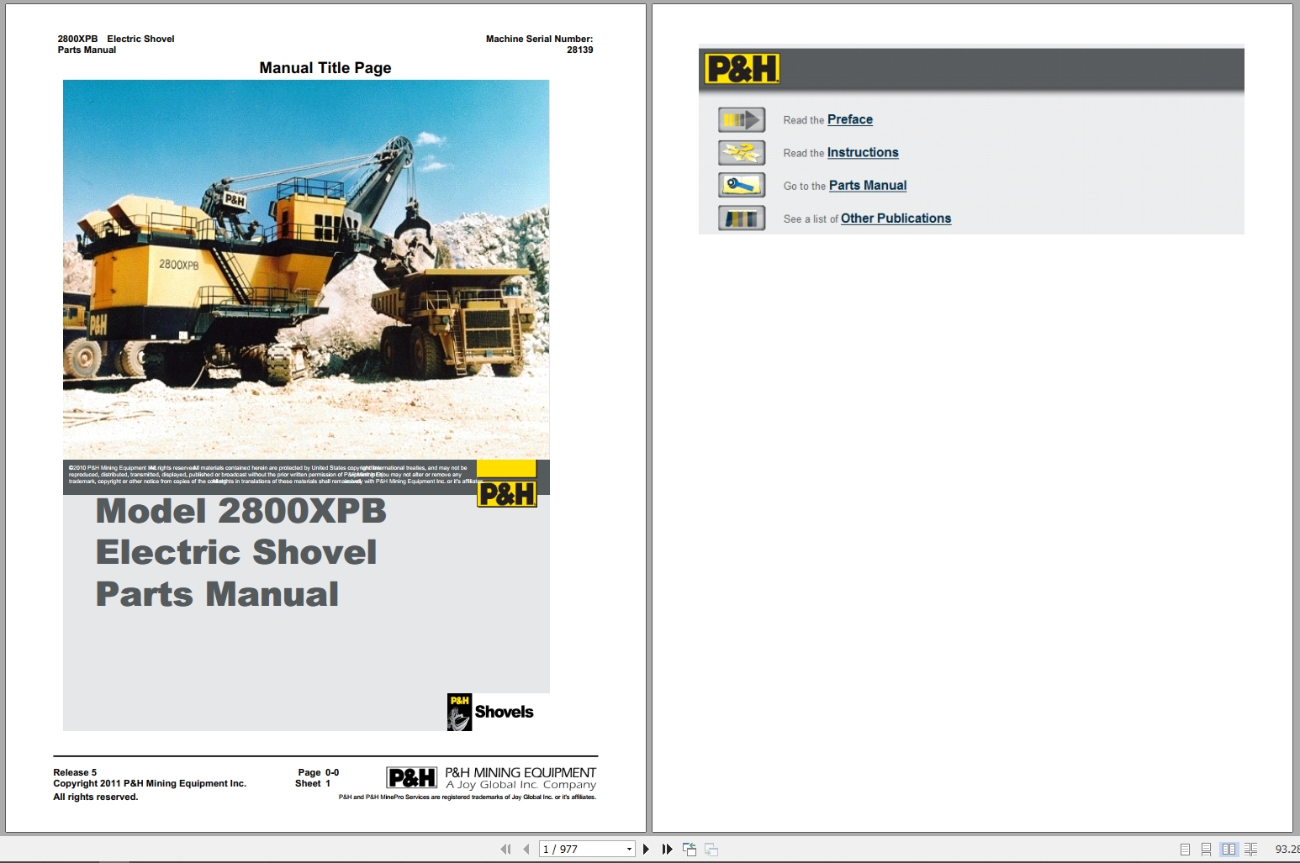Screen dimensions: 1300x863
Task: Click the previous view navigation icon
Action: click(690, 849)
